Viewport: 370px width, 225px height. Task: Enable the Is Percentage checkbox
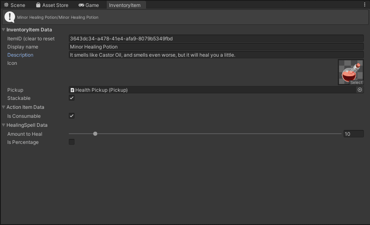coord(72,142)
